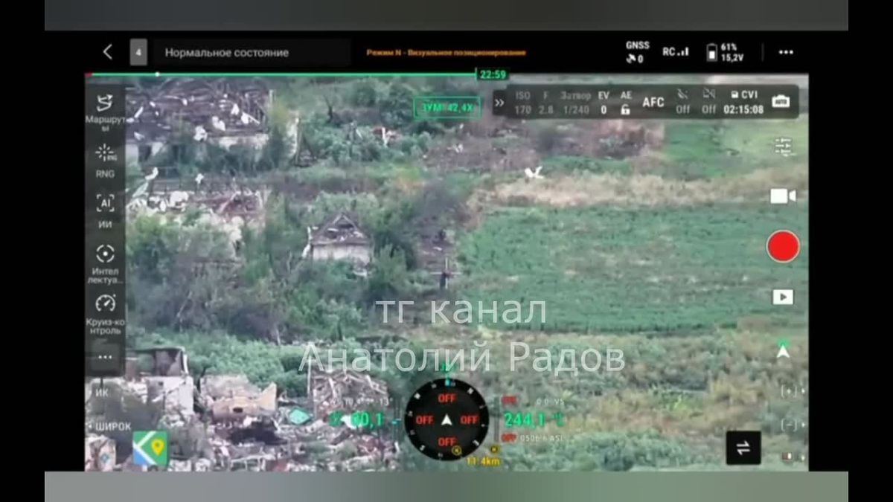Tap the 22:59 flight time marker
This screenshot has width=893, height=502.
tap(493, 74)
